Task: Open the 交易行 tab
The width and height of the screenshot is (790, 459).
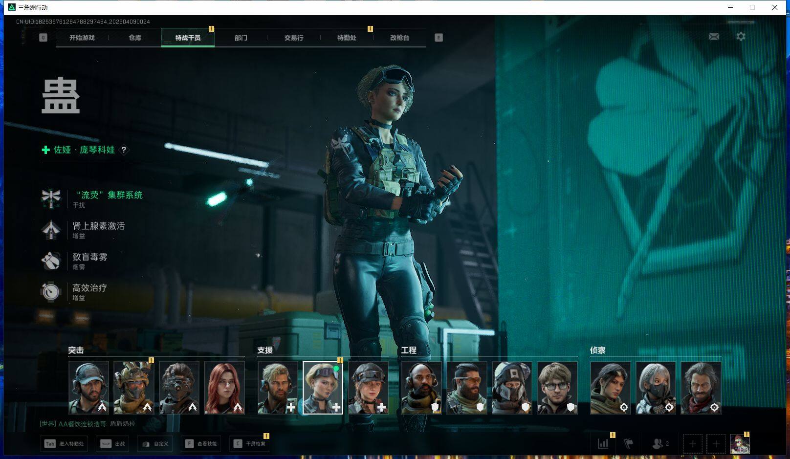Action: (294, 38)
